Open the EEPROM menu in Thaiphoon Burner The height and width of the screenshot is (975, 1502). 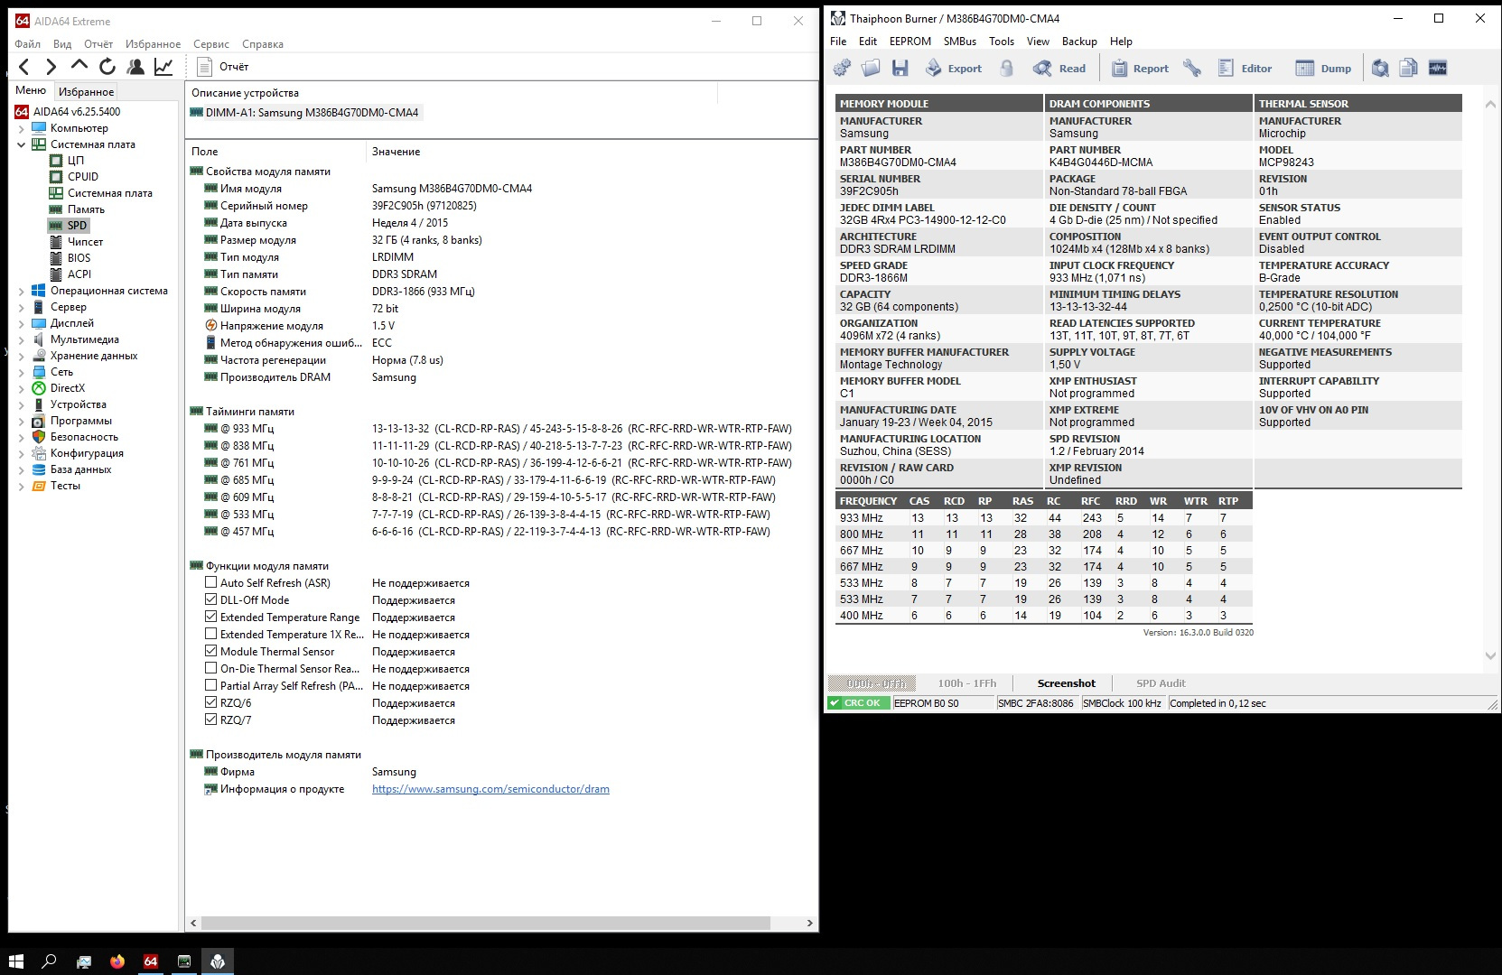(910, 42)
